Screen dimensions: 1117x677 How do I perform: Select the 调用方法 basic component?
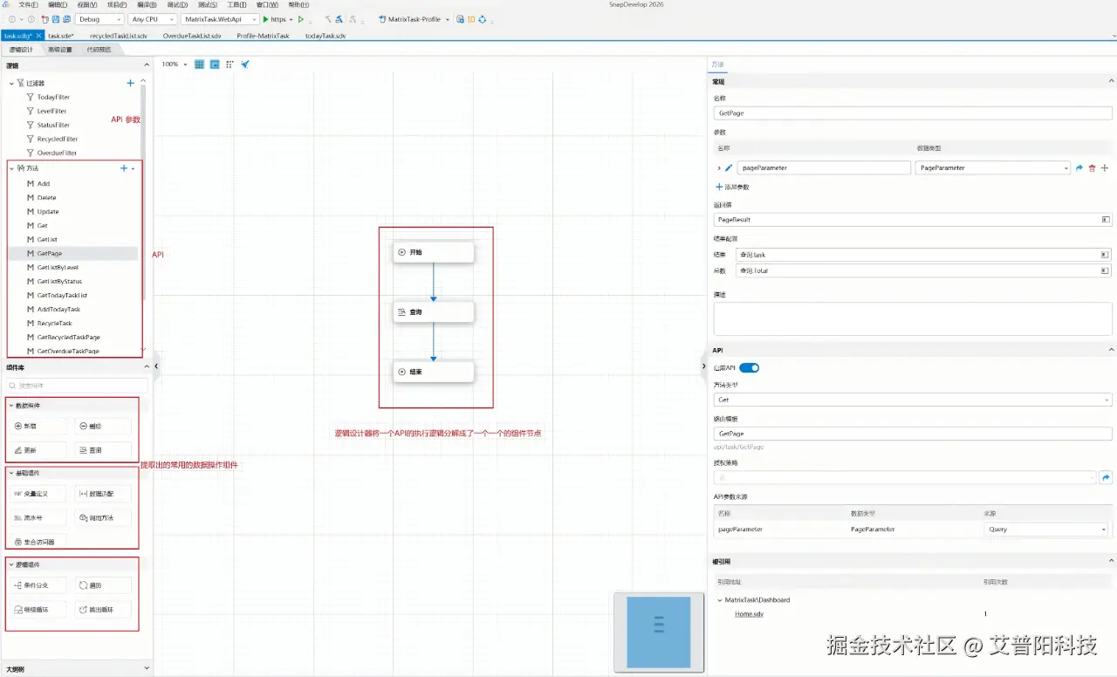click(x=104, y=518)
